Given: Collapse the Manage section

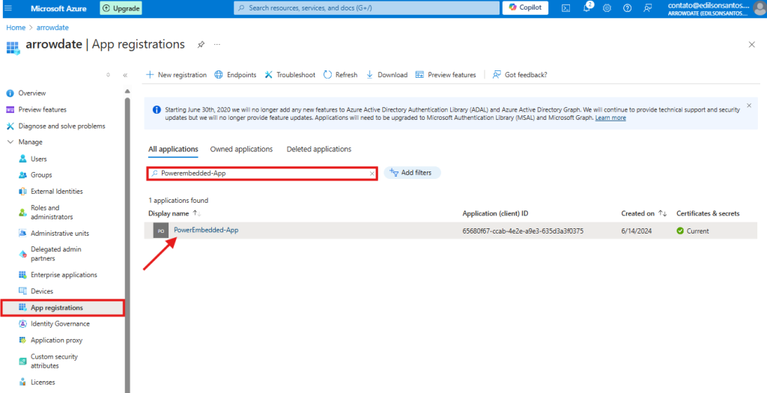Looking at the screenshot, I should point(10,142).
